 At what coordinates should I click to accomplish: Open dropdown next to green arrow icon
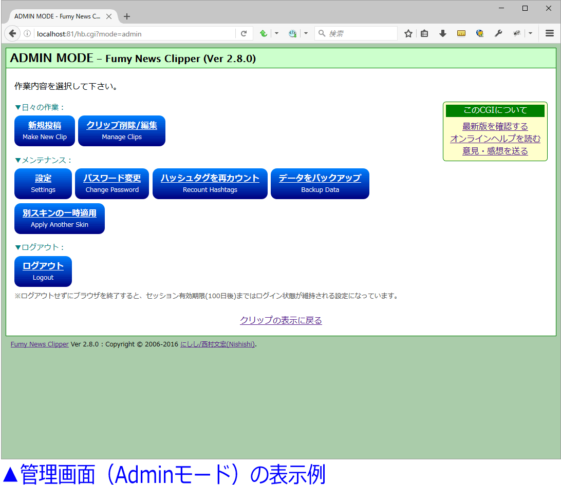(x=276, y=33)
